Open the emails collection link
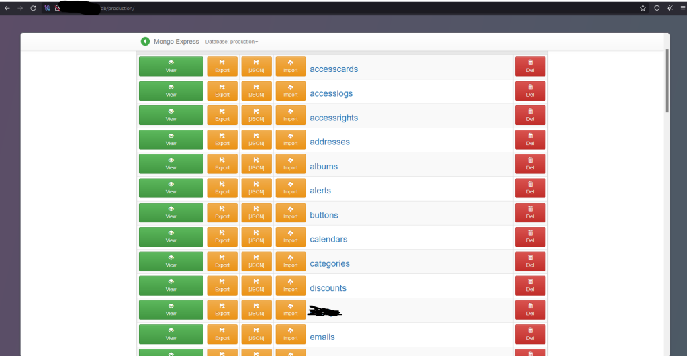The width and height of the screenshot is (687, 356). tap(322, 337)
